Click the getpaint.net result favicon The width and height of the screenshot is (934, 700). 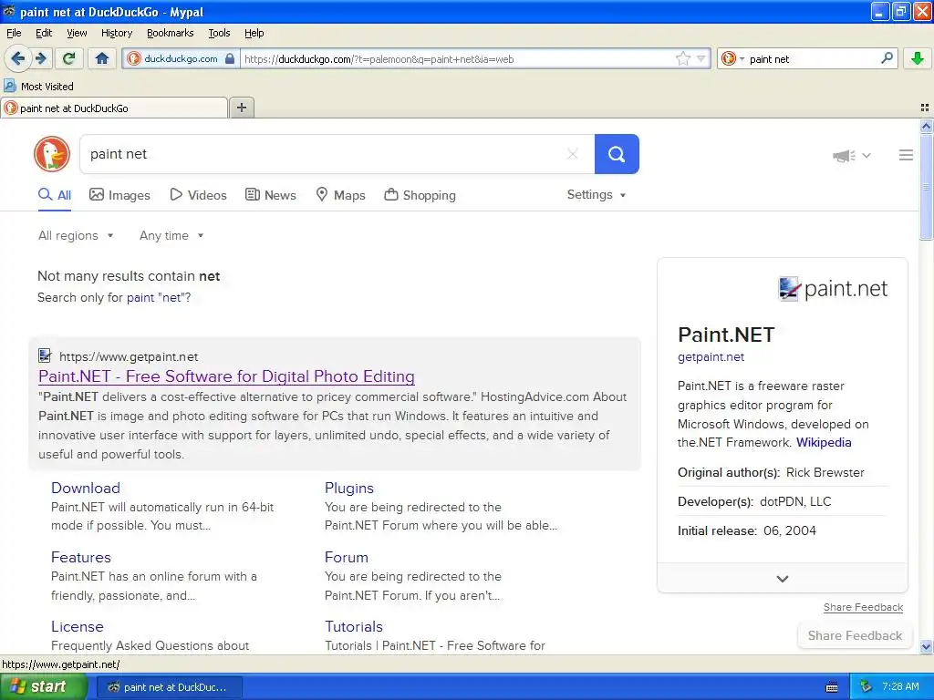45,356
